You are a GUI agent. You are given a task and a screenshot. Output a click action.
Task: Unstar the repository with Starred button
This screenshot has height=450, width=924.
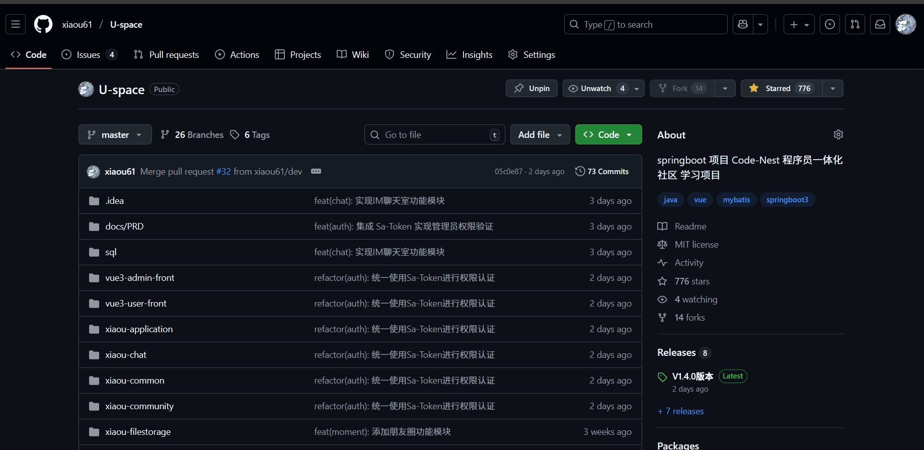782,88
